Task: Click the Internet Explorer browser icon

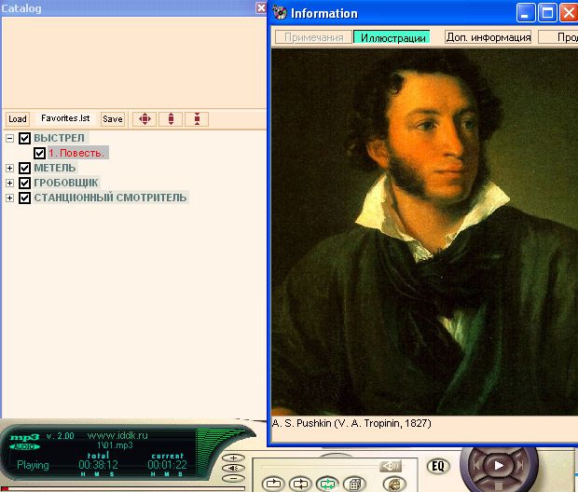Action: click(x=393, y=484)
